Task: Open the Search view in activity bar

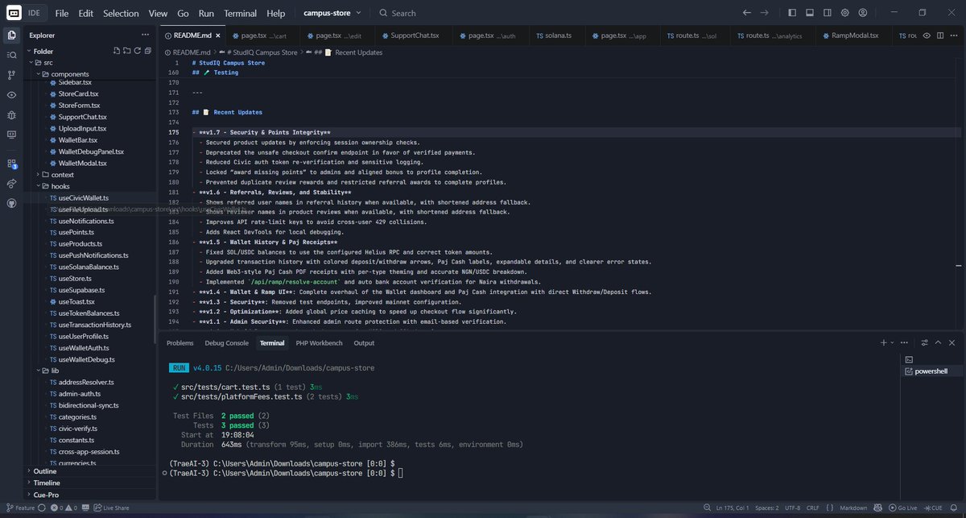Action: click(11, 55)
